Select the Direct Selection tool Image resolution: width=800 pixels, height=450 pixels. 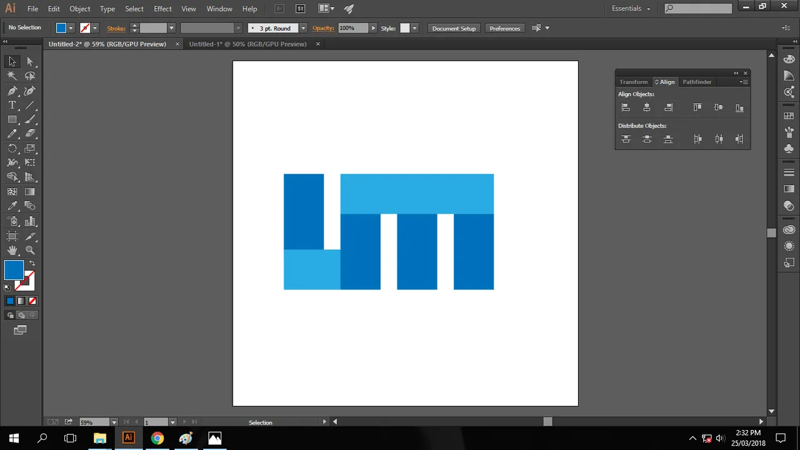[x=30, y=61]
